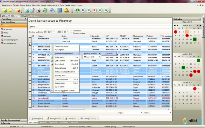
Task: Choose Zarządzaj in mass mailing submenu
Action: coord(109,54)
